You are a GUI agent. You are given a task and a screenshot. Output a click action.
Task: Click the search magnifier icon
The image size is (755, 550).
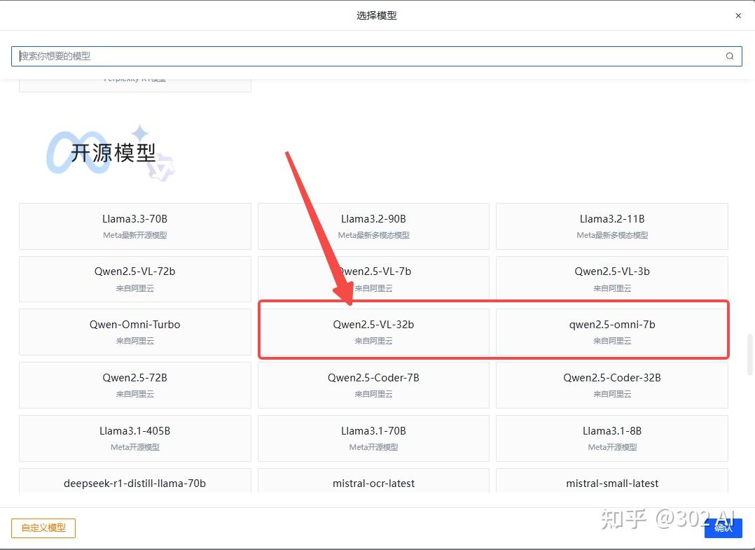point(729,56)
